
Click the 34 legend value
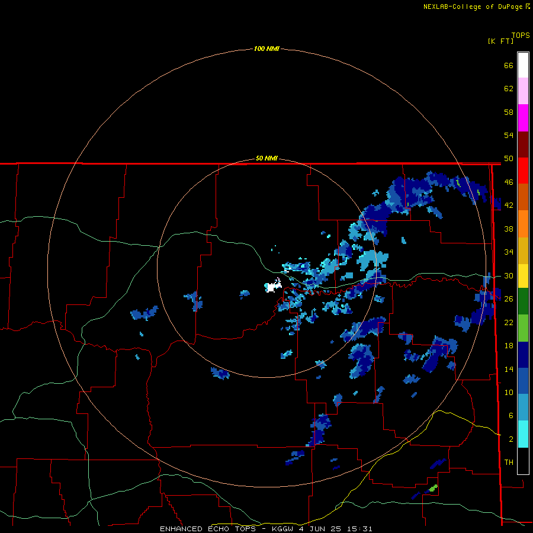coord(509,252)
